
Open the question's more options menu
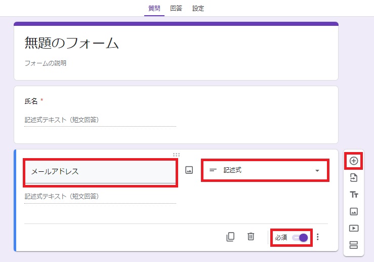[x=317, y=237]
